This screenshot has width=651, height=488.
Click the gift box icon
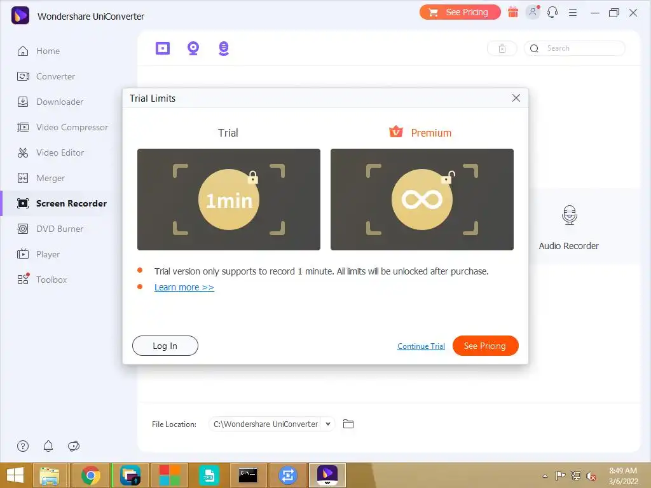(513, 13)
